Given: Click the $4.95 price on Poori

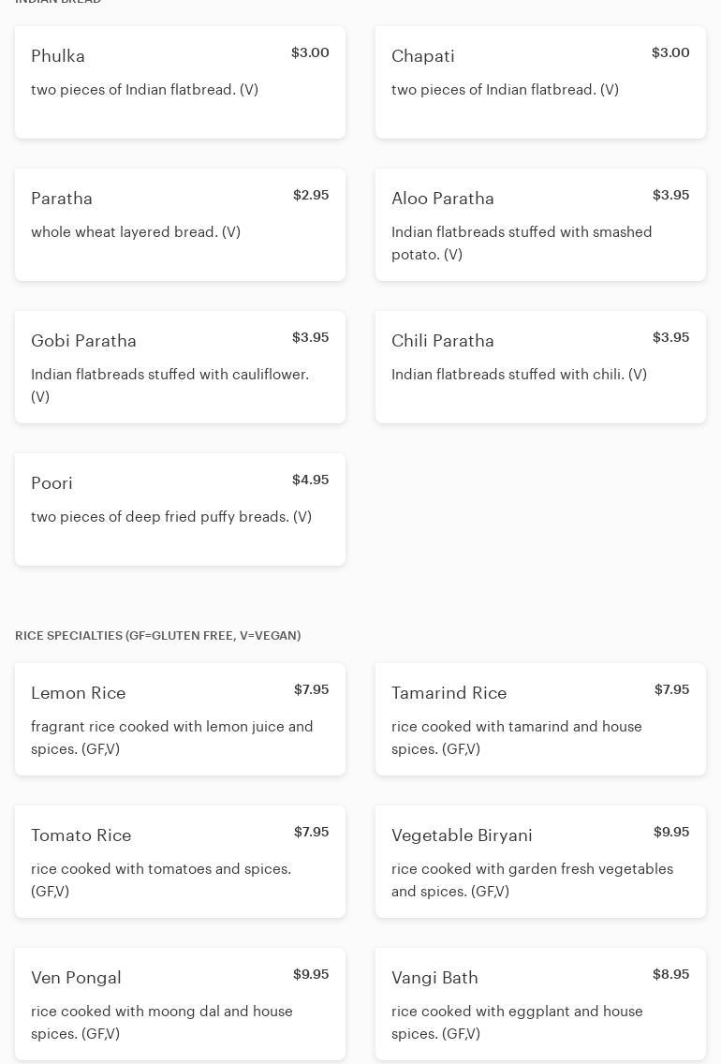Looking at the screenshot, I should [x=310, y=480].
